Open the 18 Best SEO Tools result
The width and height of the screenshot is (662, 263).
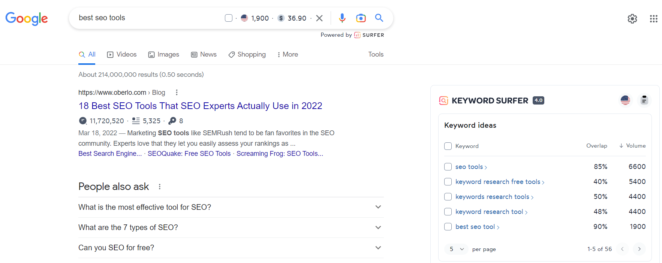pos(200,106)
